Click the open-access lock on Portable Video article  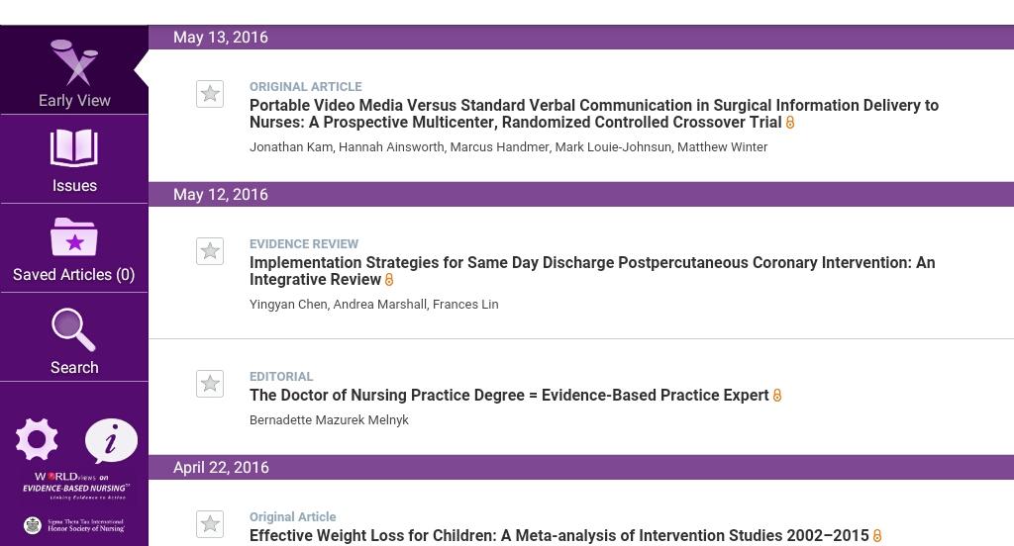click(790, 123)
